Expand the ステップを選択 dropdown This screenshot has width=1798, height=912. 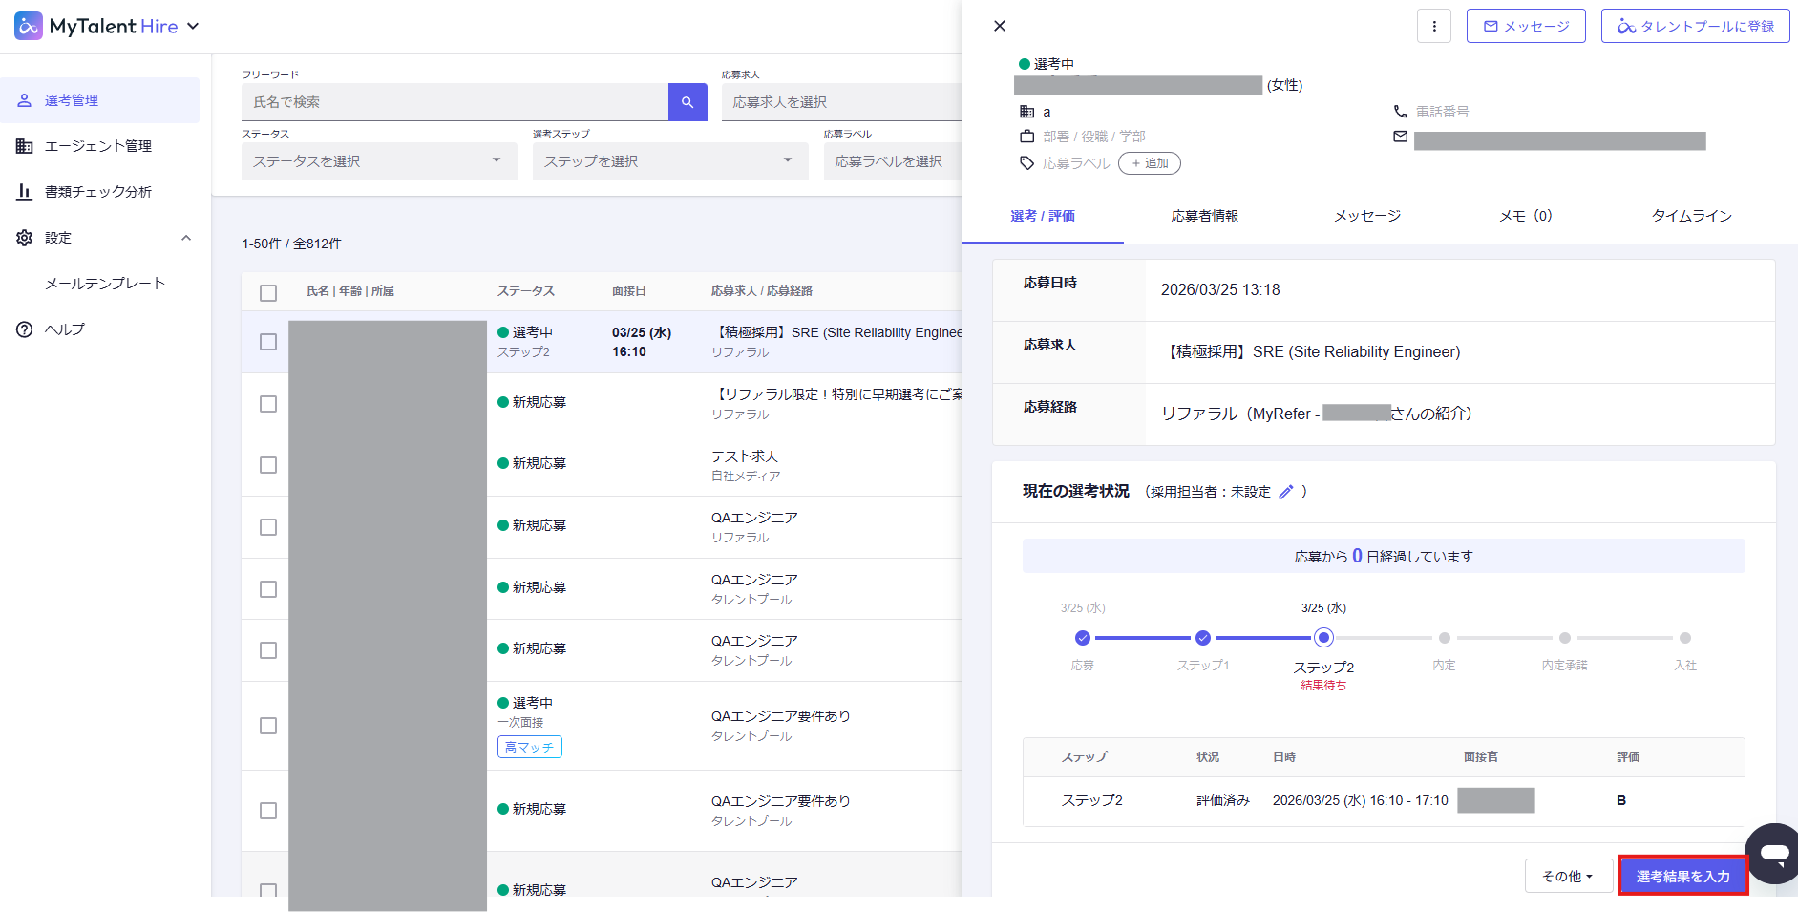pos(669,161)
